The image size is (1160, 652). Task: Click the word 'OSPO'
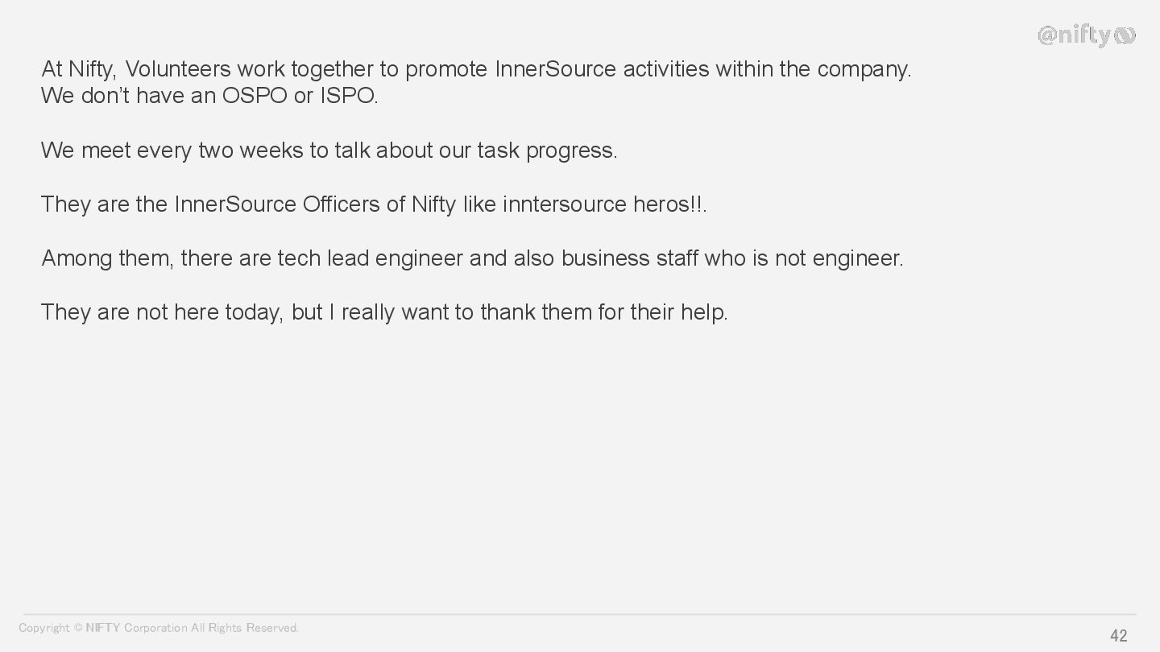pyautogui.click(x=255, y=96)
